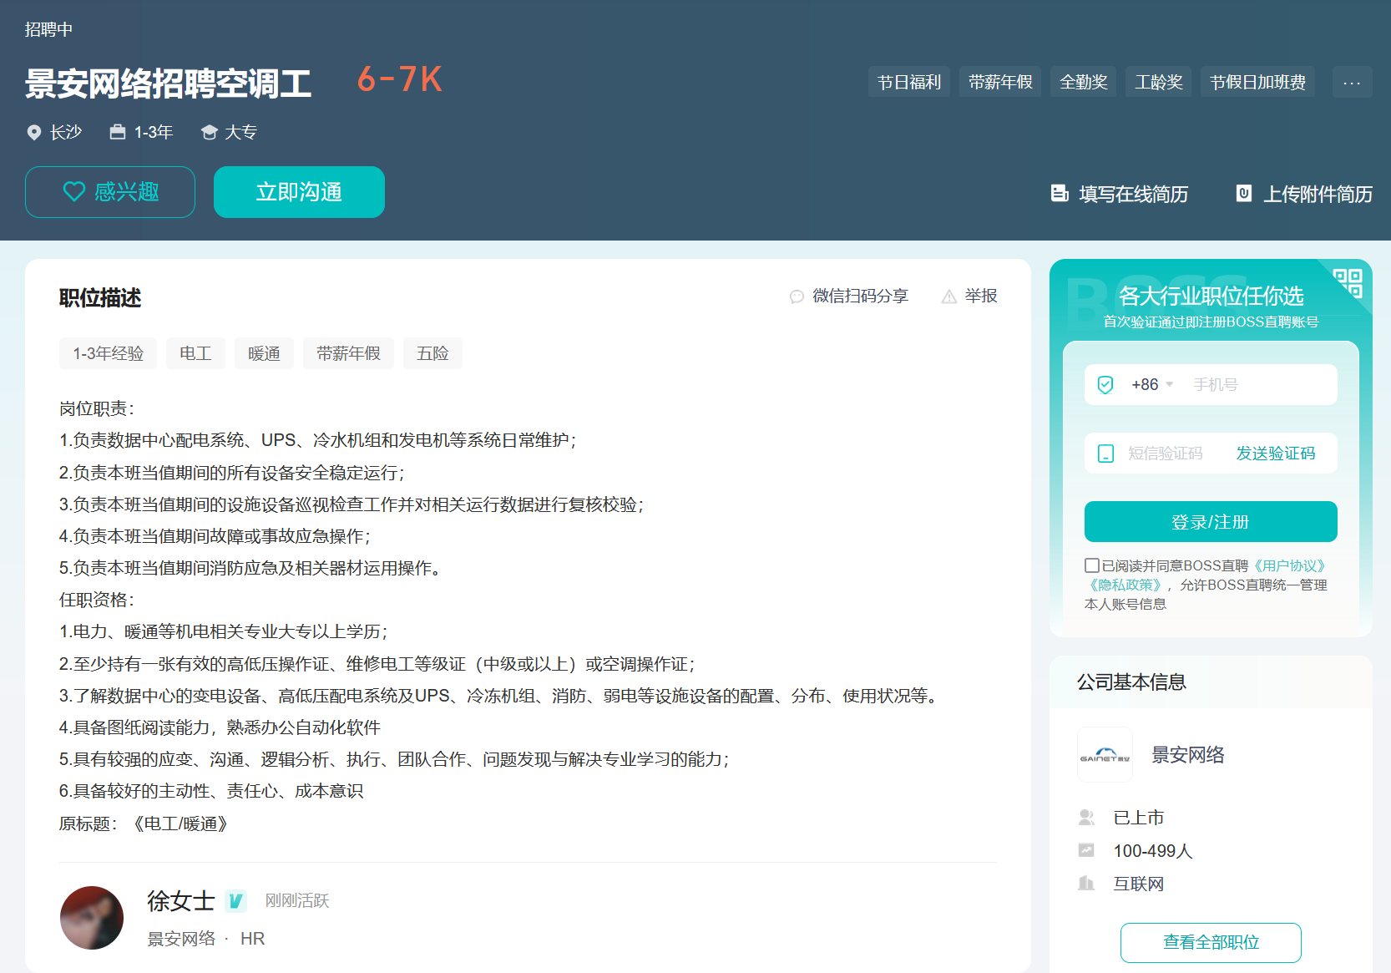Focus the 手机号 phone input field
Image resolution: width=1391 pixels, height=973 pixels.
pyautogui.click(x=1261, y=384)
